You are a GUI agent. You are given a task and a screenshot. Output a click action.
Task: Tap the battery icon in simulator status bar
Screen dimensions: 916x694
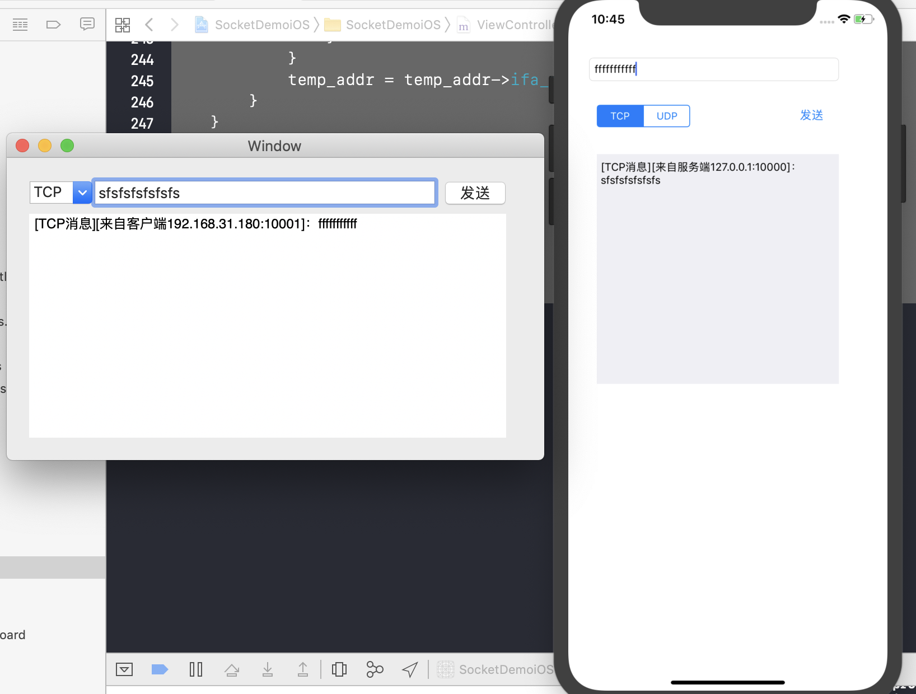(x=864, y=19)
